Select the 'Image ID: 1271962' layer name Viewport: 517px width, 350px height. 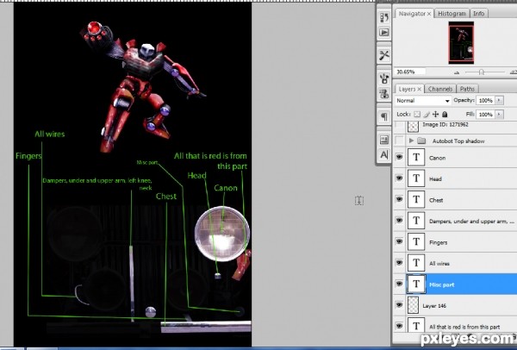tap(445, 125)
